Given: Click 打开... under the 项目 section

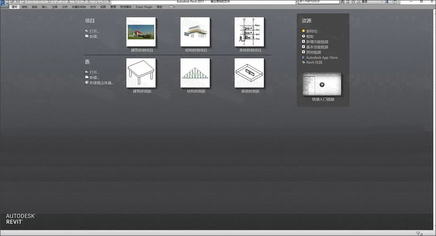Looking at the screenshot, I should 93,31.
